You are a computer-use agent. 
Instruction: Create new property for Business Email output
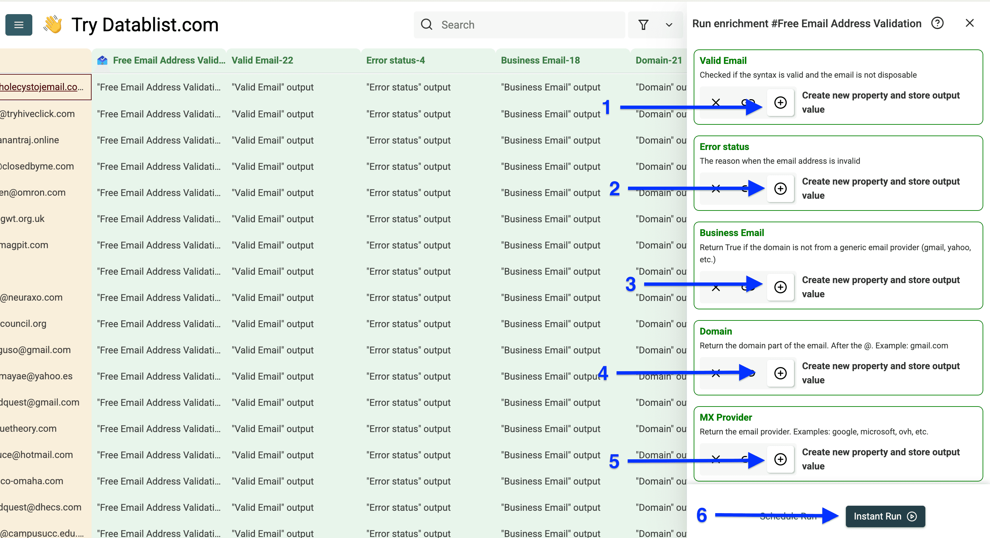(780, 287)
